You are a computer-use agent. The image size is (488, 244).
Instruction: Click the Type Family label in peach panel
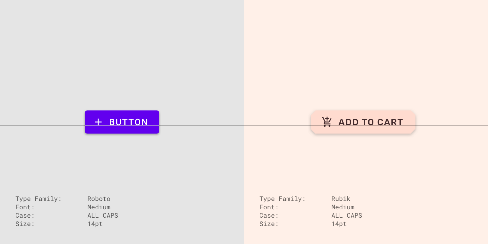[x=283, y=199]
